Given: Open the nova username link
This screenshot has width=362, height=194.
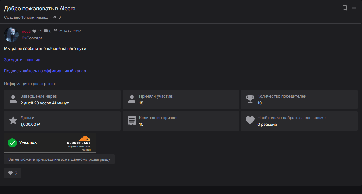Looking at the screenshot, I should 26,31.
